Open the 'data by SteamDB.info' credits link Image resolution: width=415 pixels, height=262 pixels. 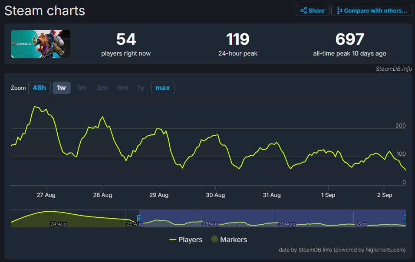[x=342, y=250]
